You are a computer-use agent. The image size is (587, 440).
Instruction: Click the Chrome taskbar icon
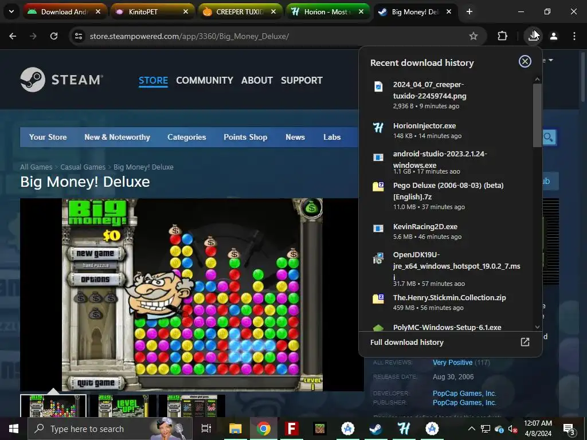click(264, 429)
